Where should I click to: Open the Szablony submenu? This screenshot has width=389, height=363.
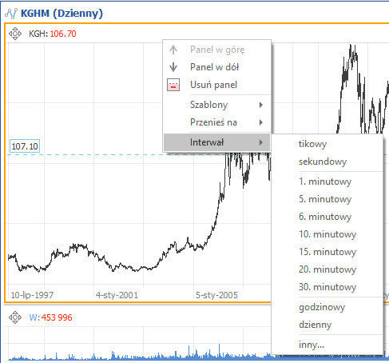(217, 105)
